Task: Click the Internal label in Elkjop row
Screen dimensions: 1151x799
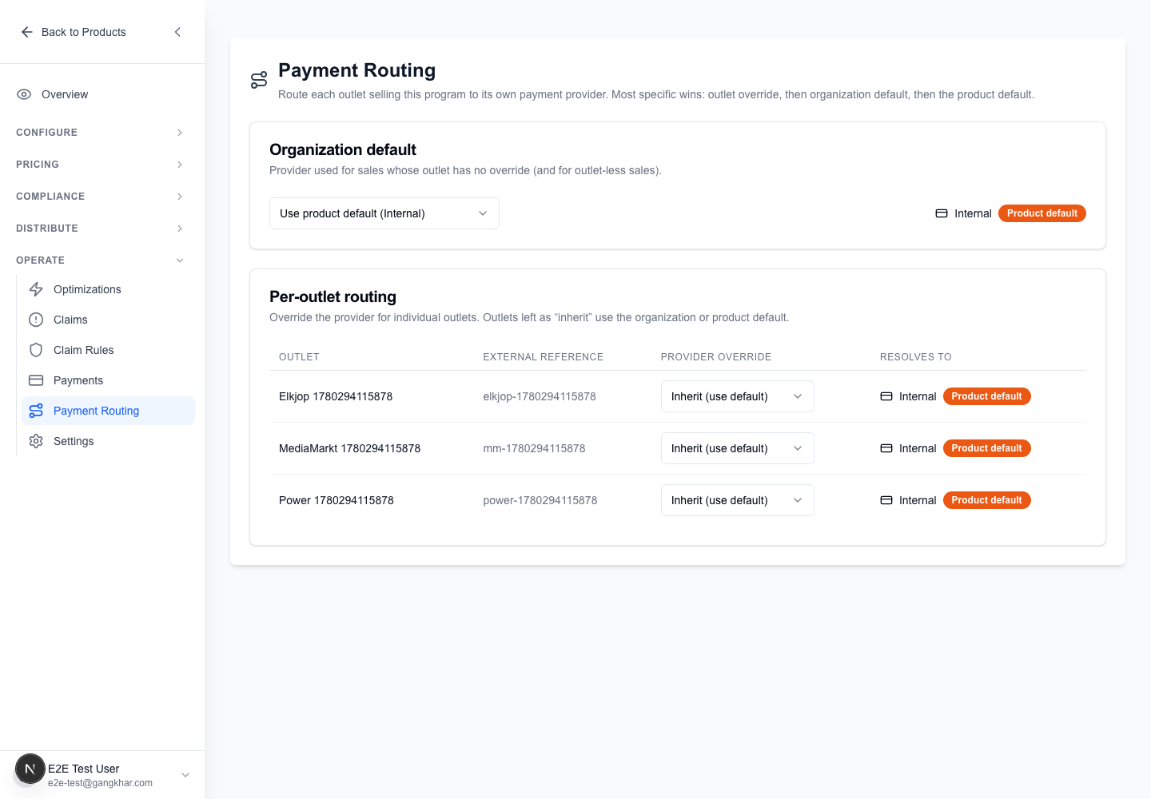Action: (918, 396)
